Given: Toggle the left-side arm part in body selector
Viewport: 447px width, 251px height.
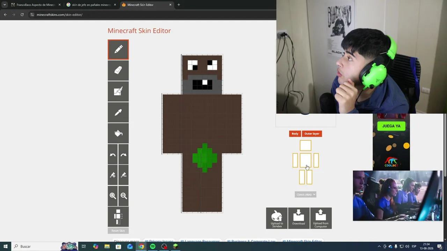Looking at the screenshot, I should [x=295, y=160].
